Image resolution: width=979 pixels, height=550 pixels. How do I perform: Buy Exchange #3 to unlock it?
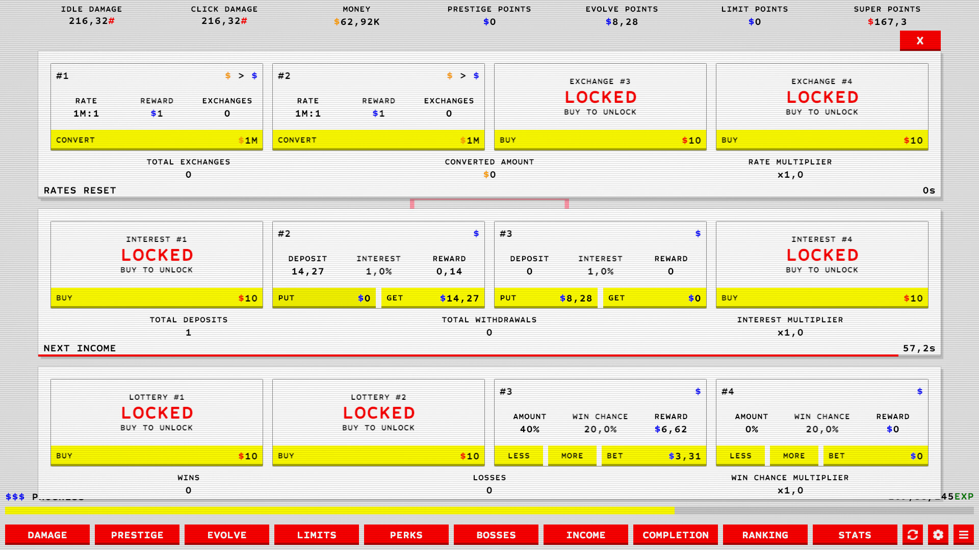(600, 140)
